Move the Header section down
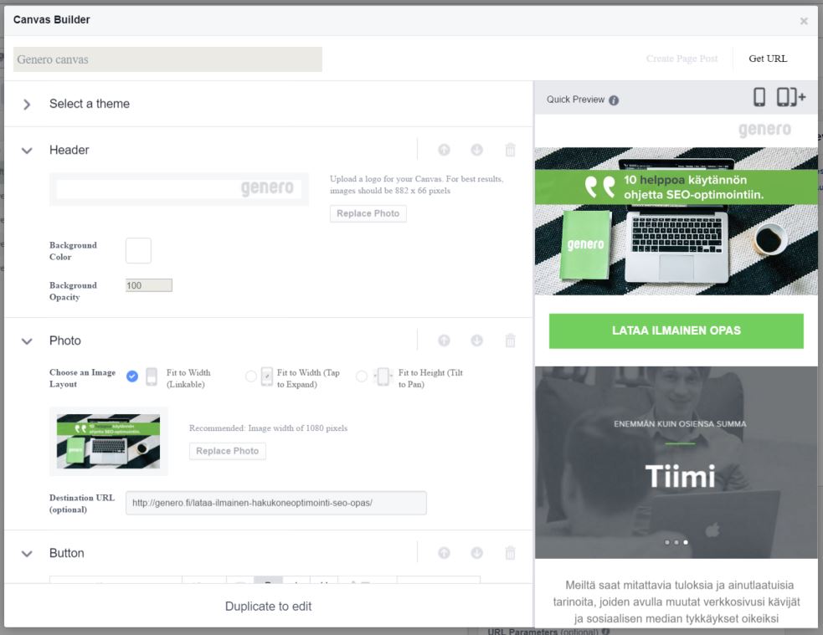Image resolution: width=823 pixels, height=635 pixels. [476, 150]
